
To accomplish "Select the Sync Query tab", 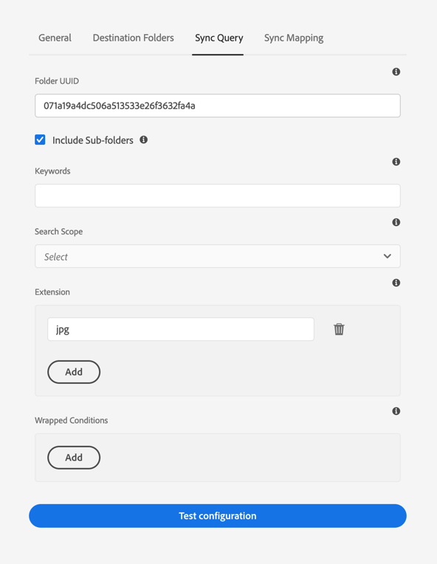I will point(218,38).
